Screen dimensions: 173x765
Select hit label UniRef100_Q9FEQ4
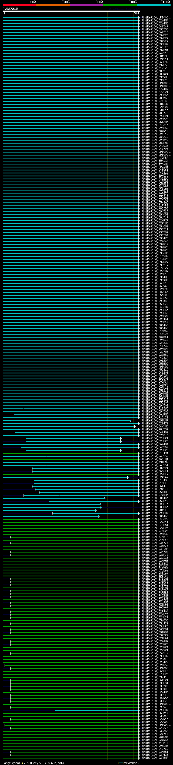[x=155, y=513]
